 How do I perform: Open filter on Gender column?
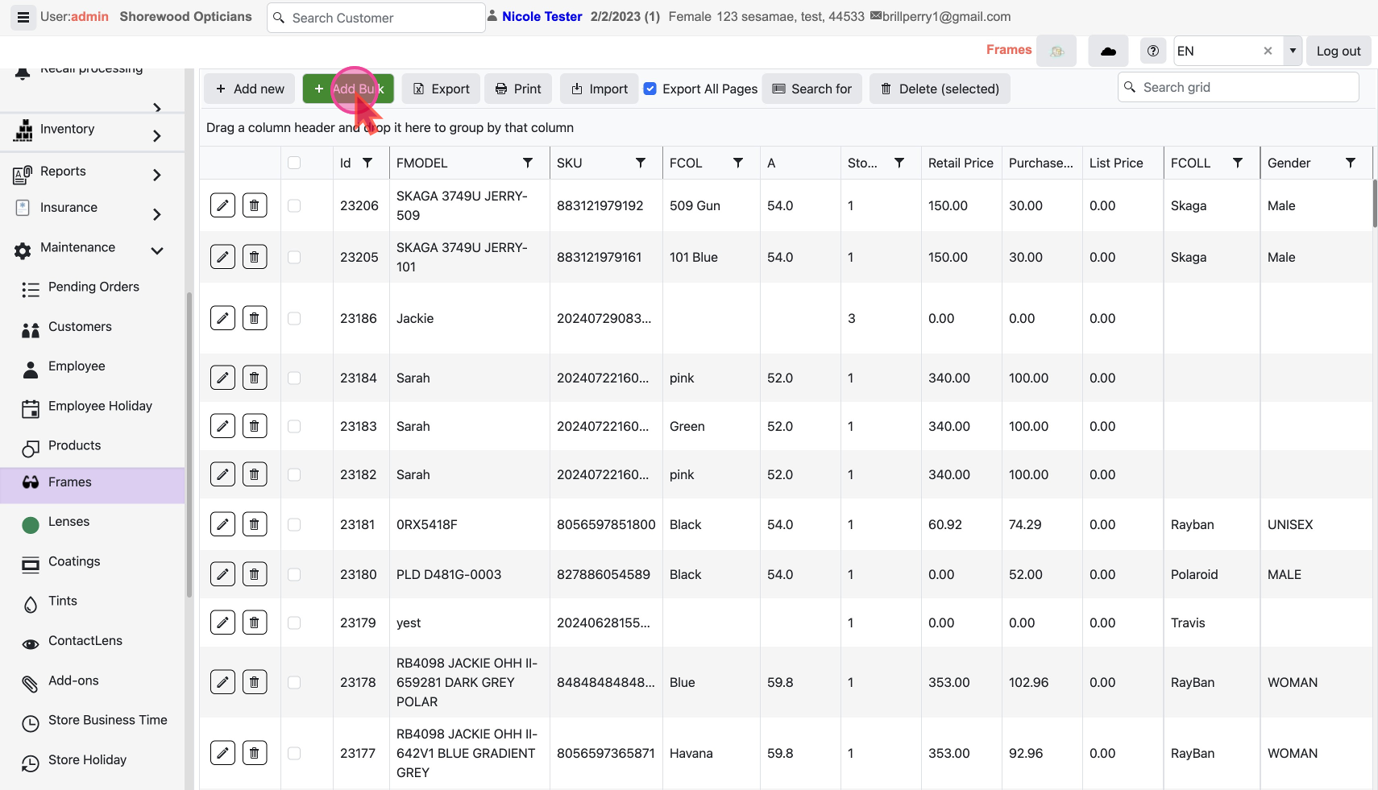click(x=1351, y=163)
